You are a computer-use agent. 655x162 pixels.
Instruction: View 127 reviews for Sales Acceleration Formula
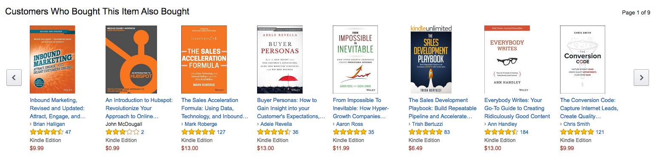click(221, 132)
